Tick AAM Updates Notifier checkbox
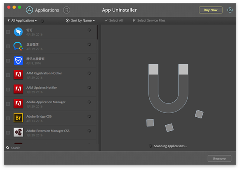 click(x=8, y=90)
